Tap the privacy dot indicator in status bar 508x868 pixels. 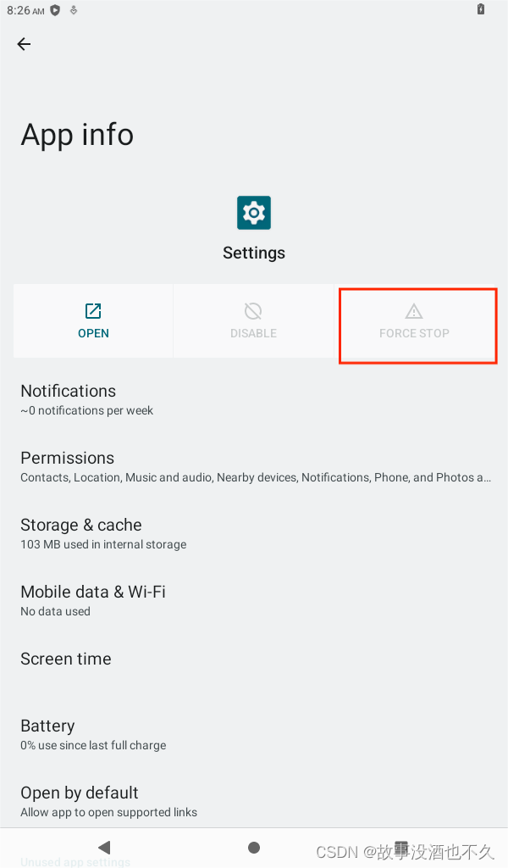(x=55, y=9)
